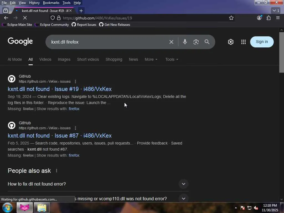Expand the Tools dropdown
Screen dimensions: 284x213
pos(172,59)
